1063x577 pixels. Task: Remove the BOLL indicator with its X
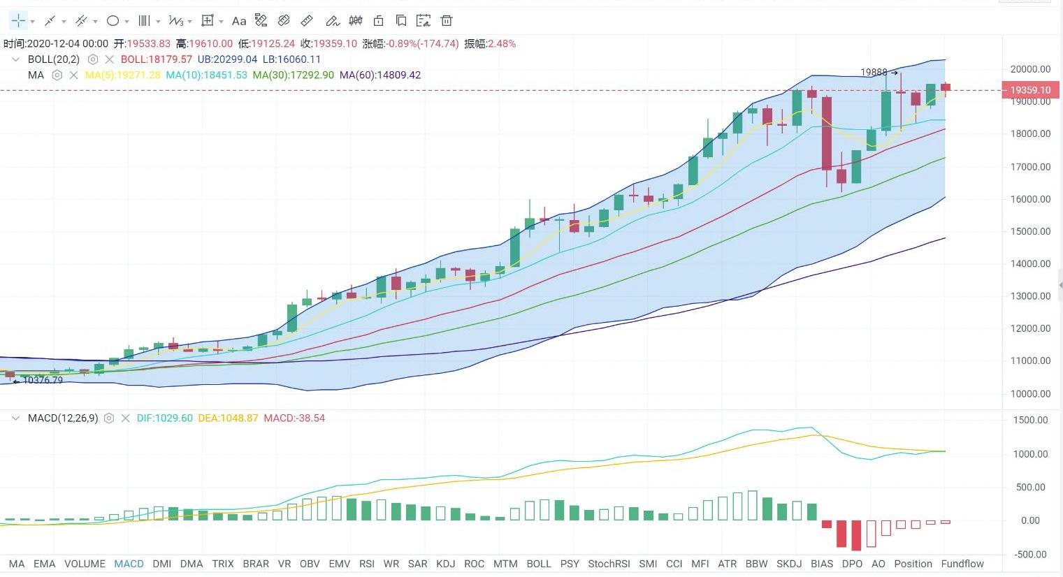[110, 60]
